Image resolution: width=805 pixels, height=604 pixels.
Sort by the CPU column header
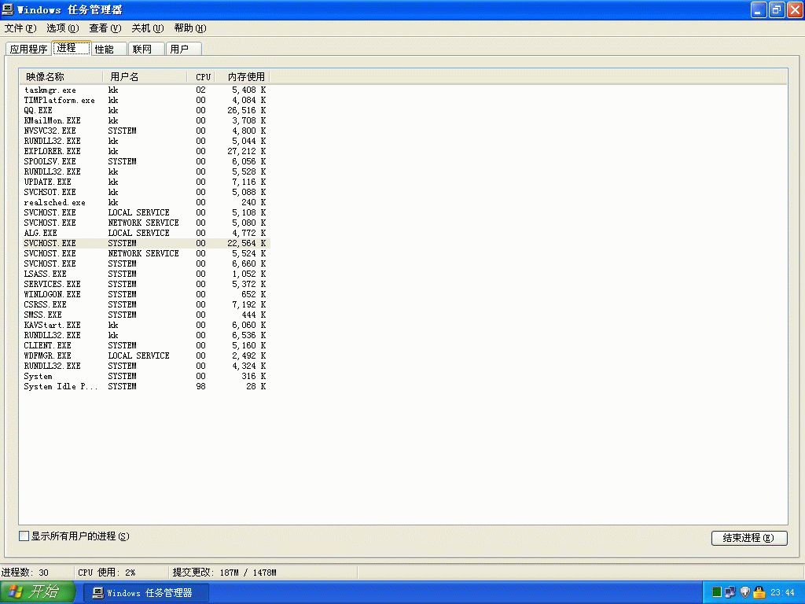pyautogui.click(x=200, y=76)
